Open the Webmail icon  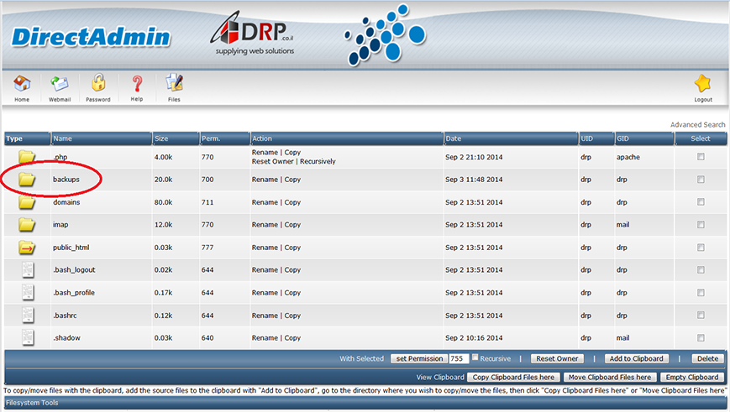click(60, 84)
